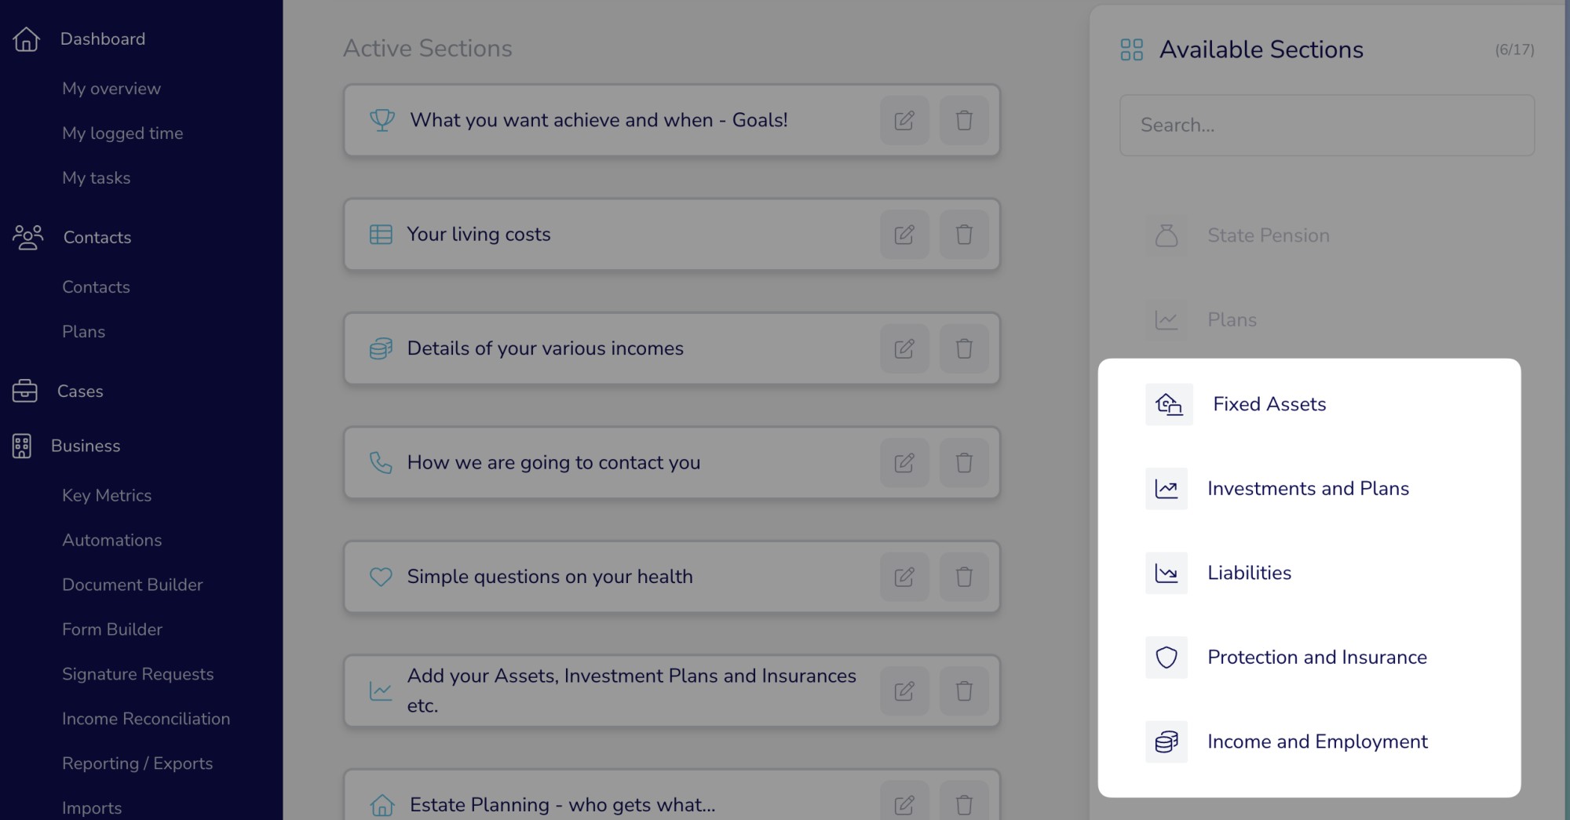Go to My logged time
1570x820 pixels.
tap(122, 133)
